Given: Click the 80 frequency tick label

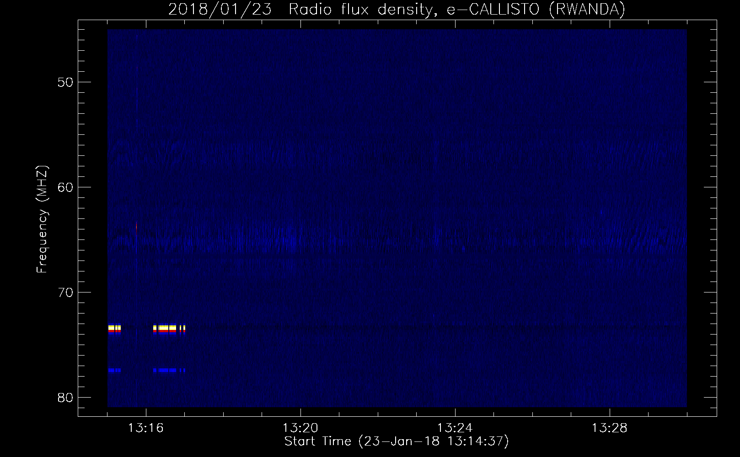Looking at the screenshot, I should click(65, 397).
